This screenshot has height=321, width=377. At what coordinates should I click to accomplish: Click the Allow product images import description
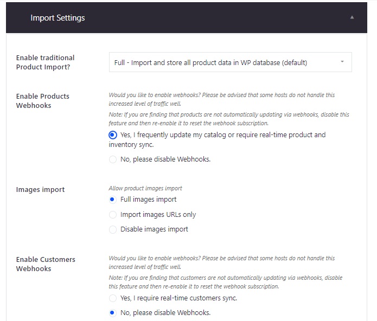pyautogui.click(x=145, y=188)
